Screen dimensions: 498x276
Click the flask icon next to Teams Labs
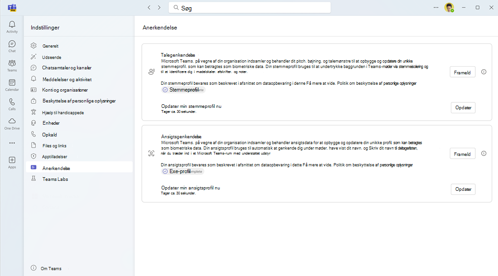tap(34, 179)
